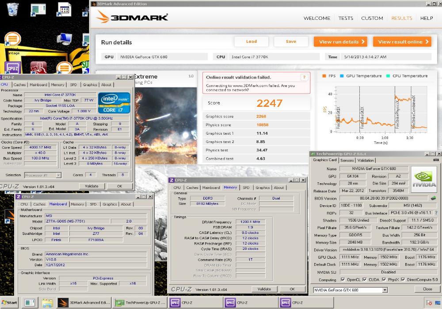Click the Save button in Run details
Viewport: 442px width, 309px height.
(291, 41)
